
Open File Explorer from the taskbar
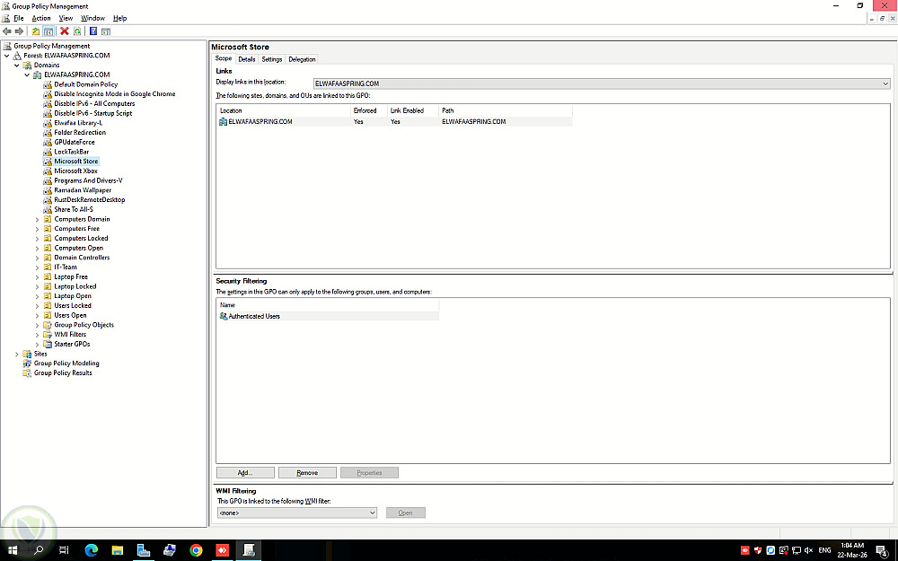(118, 550)
